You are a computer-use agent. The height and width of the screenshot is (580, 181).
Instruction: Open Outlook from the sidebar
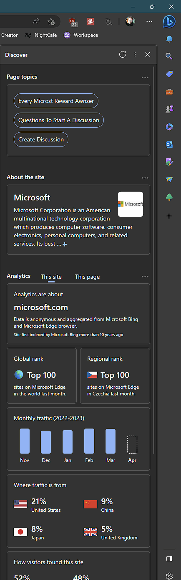[169, 144]
